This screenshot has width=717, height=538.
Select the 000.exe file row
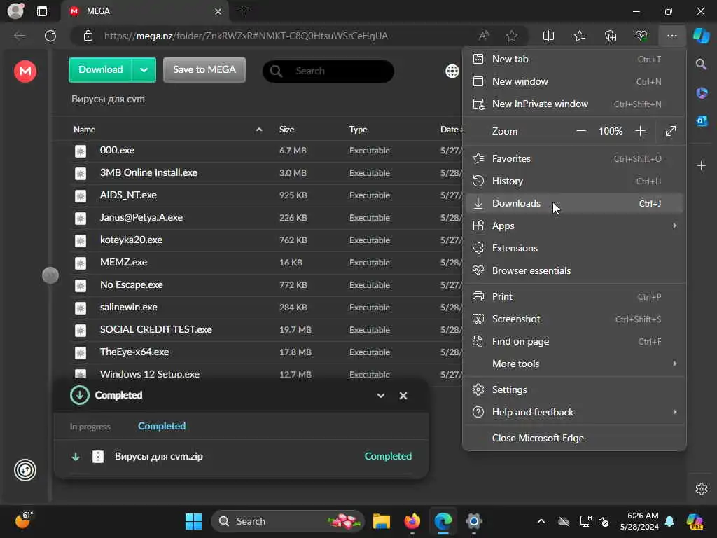tap(265, 151)
